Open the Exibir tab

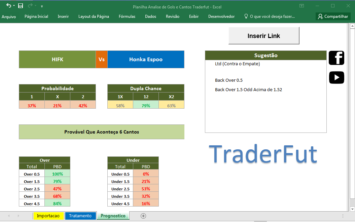[x=194, y=16]
